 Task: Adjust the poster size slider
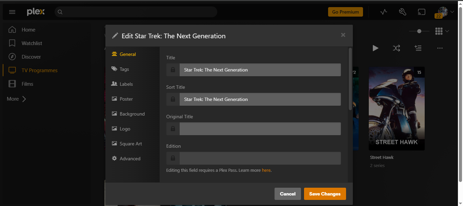419,31
